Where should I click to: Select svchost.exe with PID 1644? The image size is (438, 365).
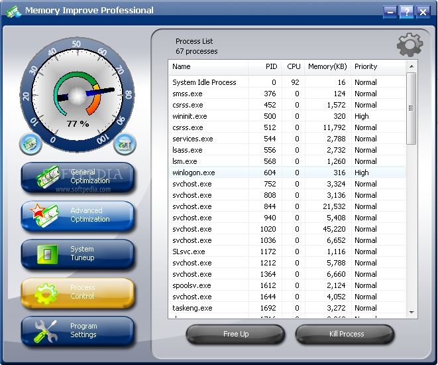point(287,297)
